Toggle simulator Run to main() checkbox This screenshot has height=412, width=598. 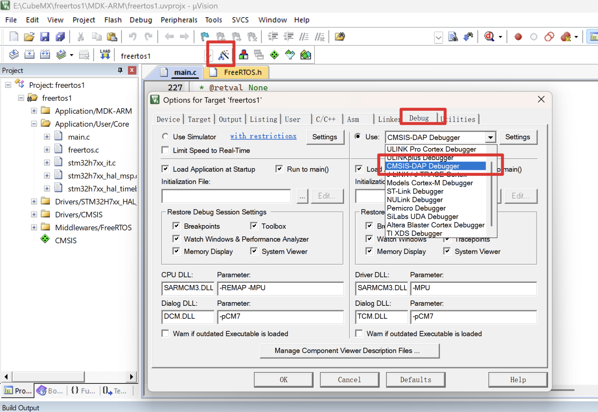[x=279, y=169]
